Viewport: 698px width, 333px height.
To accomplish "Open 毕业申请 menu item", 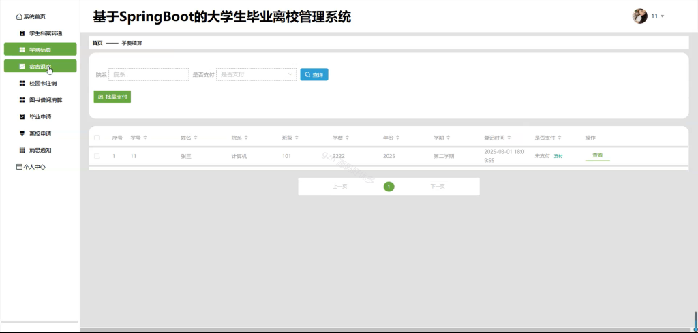I will click(x=40, y=117).
